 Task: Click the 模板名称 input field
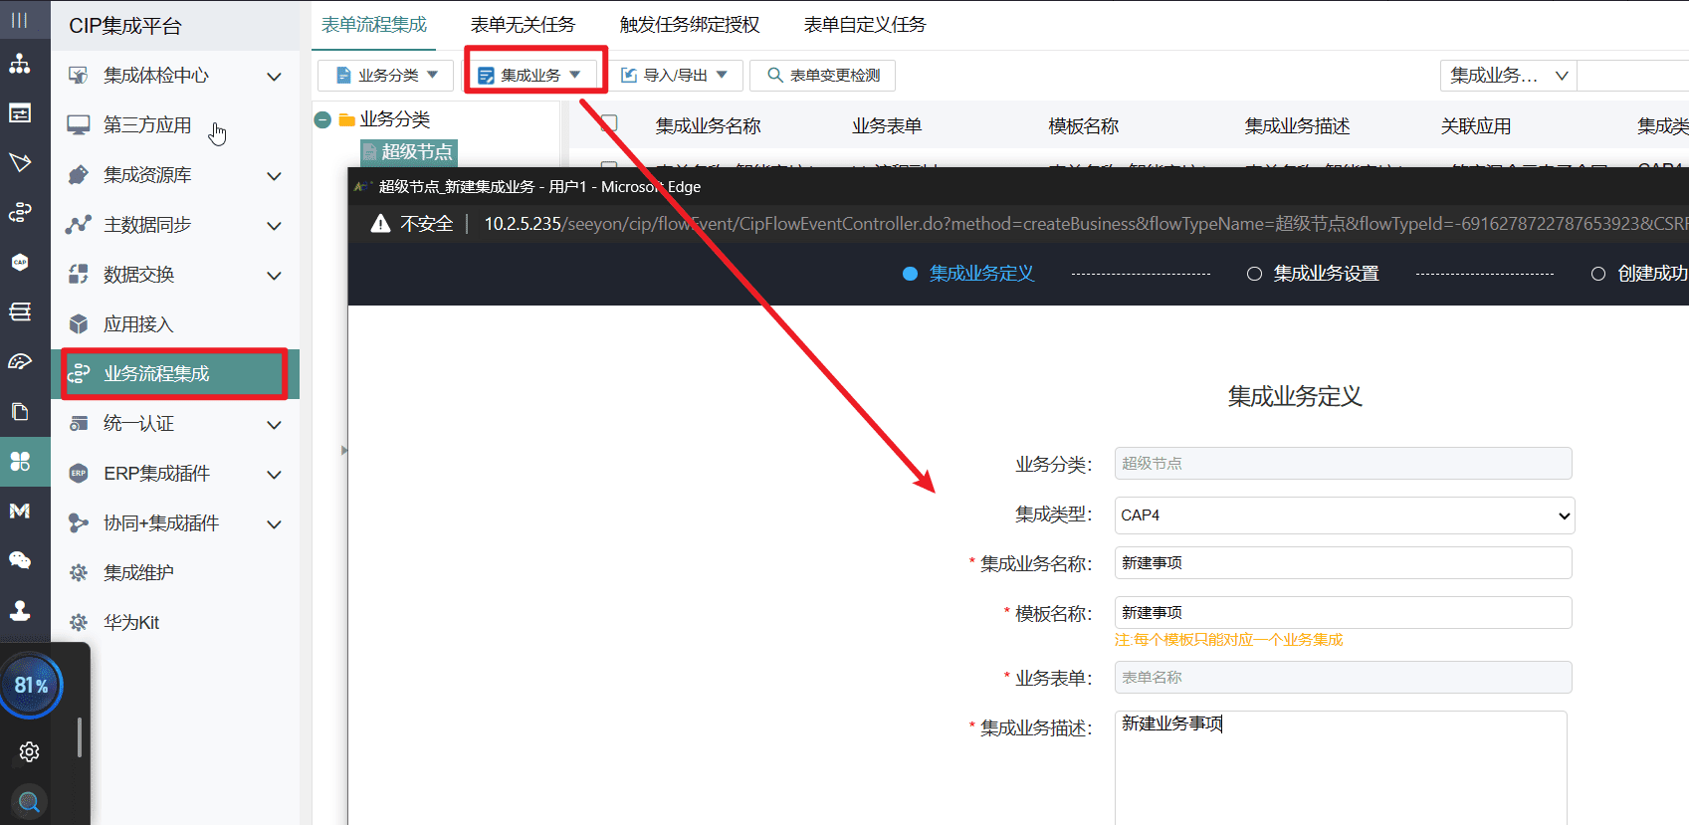[1344, 613]
